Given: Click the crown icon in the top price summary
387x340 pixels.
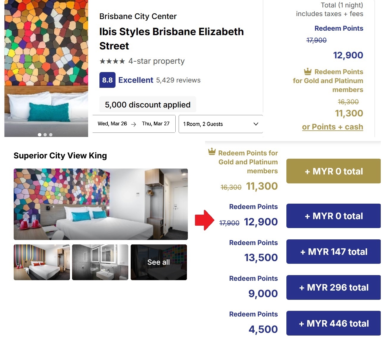Looking at the screenshot, I should [x=308, y=71].
